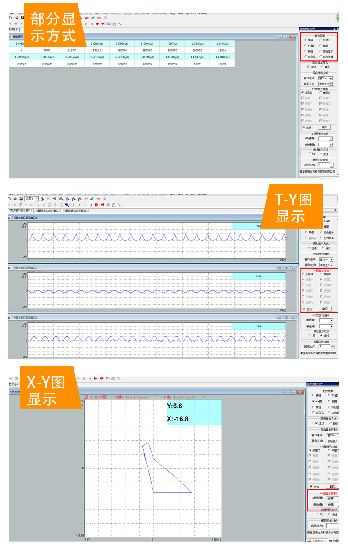The image size is (348, 552).
Task: Click the green refresh icon in the T-Y chart screenshot
Action: pyautogui.click(x=92, y=199)
